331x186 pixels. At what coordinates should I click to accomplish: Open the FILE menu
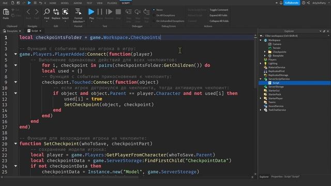pos(5,3)
